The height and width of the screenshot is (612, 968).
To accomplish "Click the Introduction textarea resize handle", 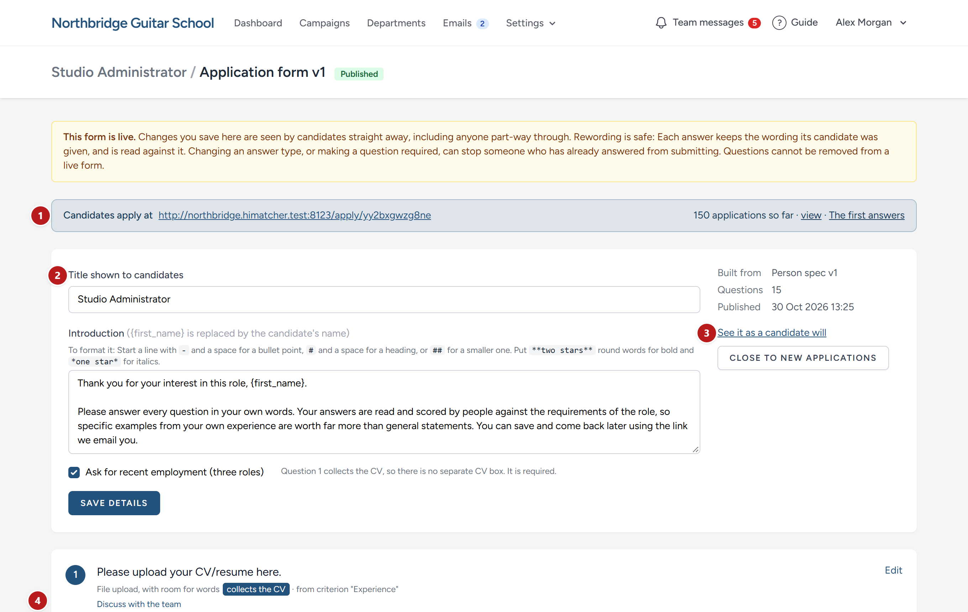I will pyautogui.click(x=695, y=449).
